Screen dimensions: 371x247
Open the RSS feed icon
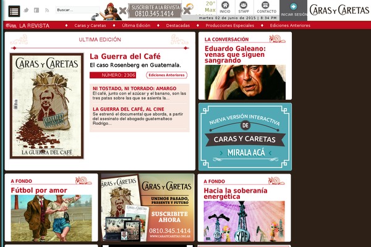(47, 10)
